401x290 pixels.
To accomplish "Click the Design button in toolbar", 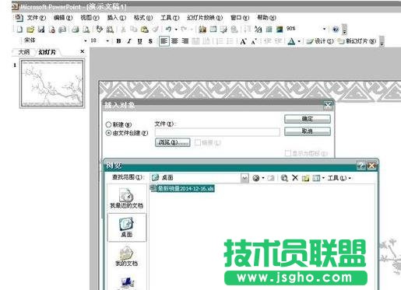I will click(320, 41).
